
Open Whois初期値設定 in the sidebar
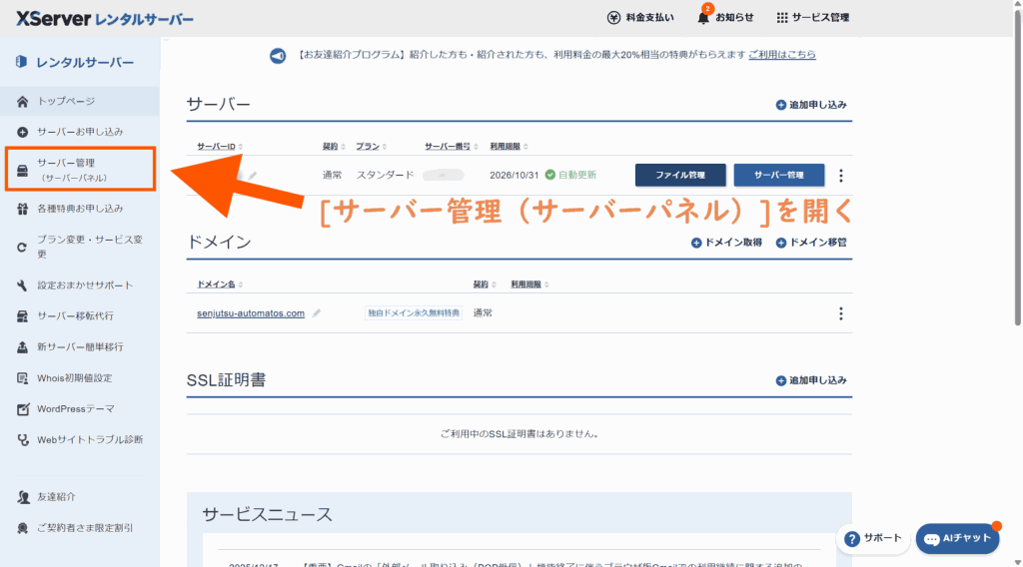click(74, 378)
